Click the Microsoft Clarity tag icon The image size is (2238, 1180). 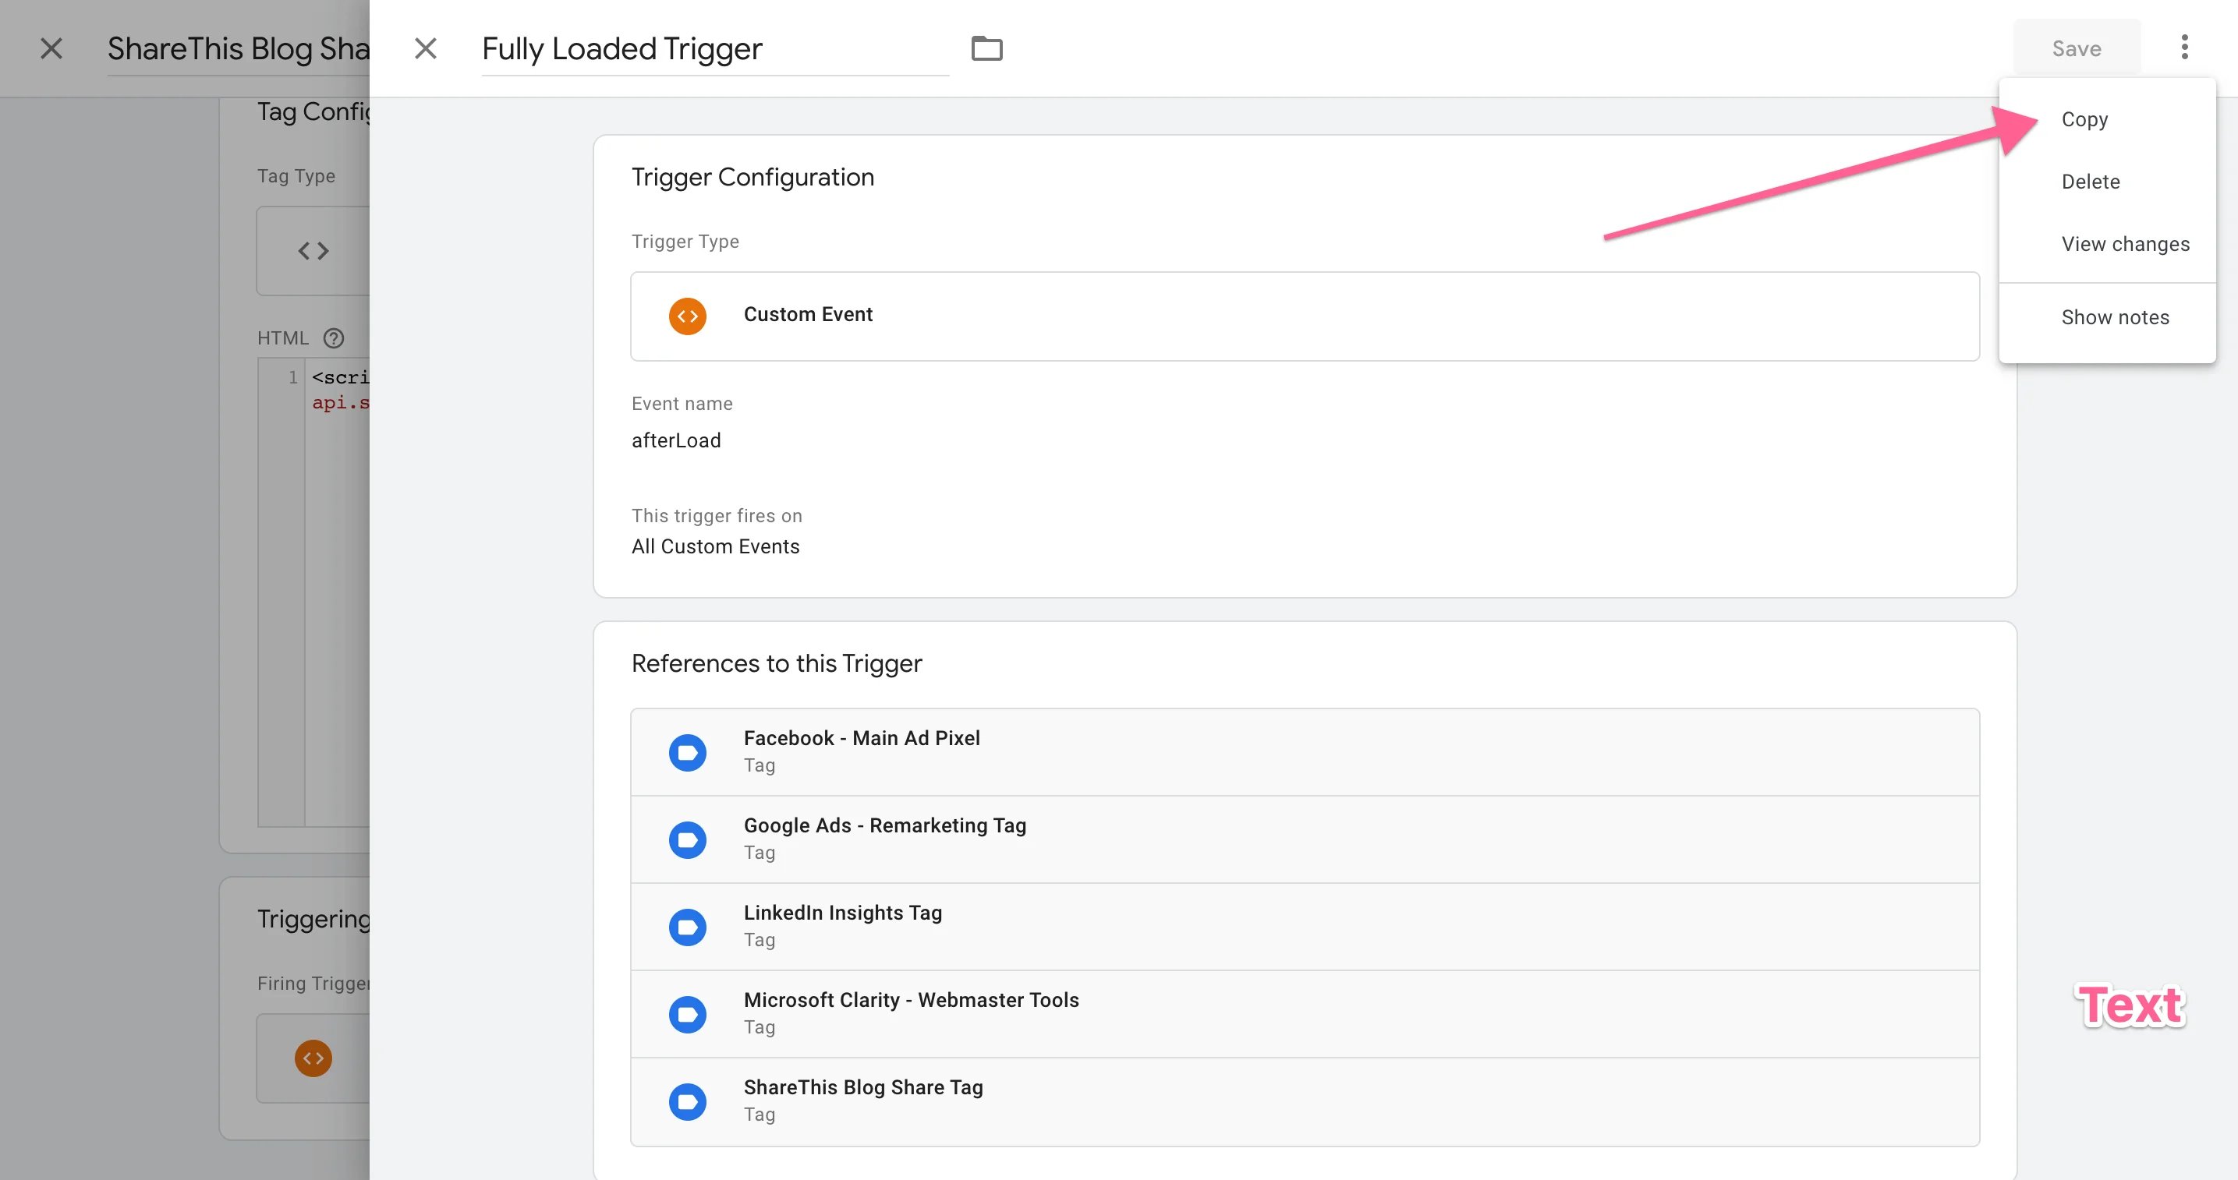[687, 1013]
